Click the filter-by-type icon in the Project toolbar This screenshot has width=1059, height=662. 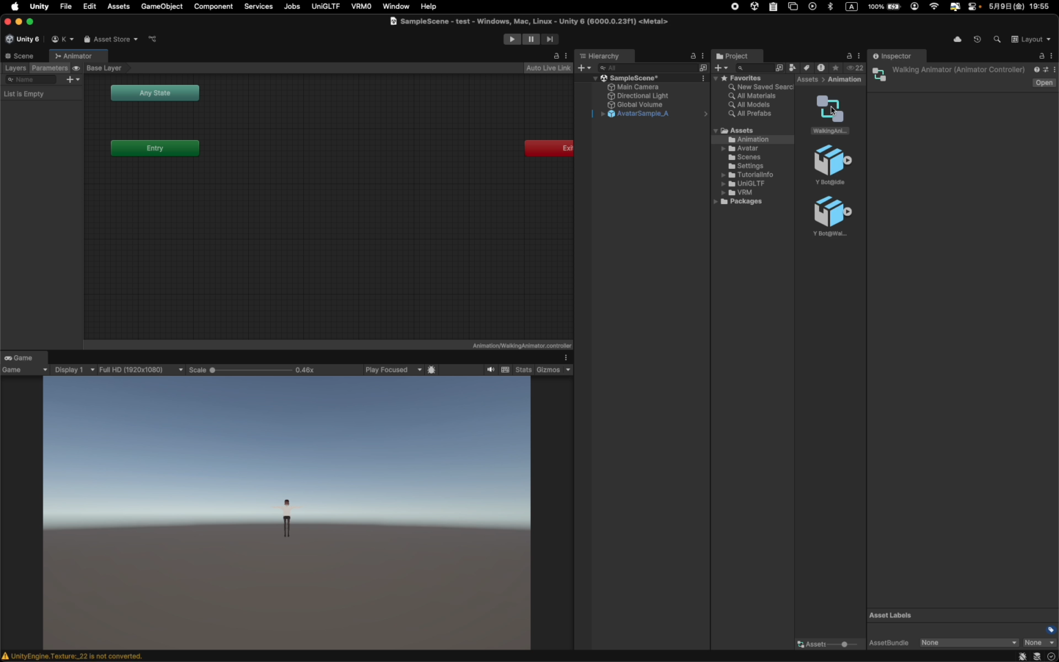[793, 68]
